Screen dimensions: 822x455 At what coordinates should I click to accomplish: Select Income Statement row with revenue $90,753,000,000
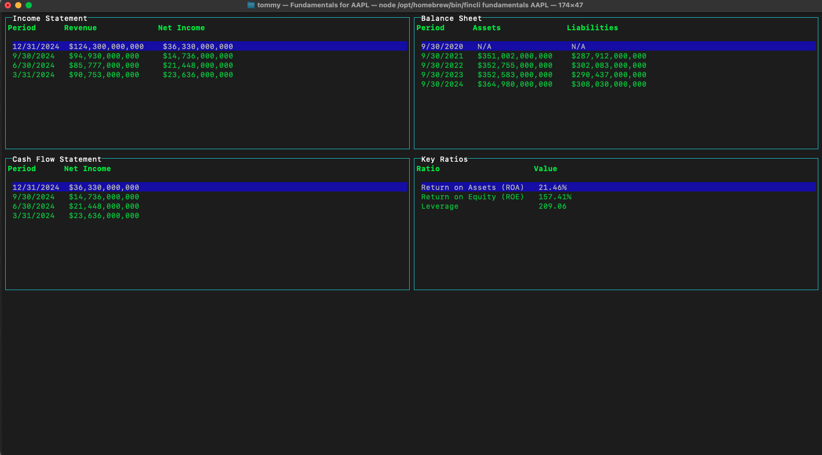[x=209, y=75]
